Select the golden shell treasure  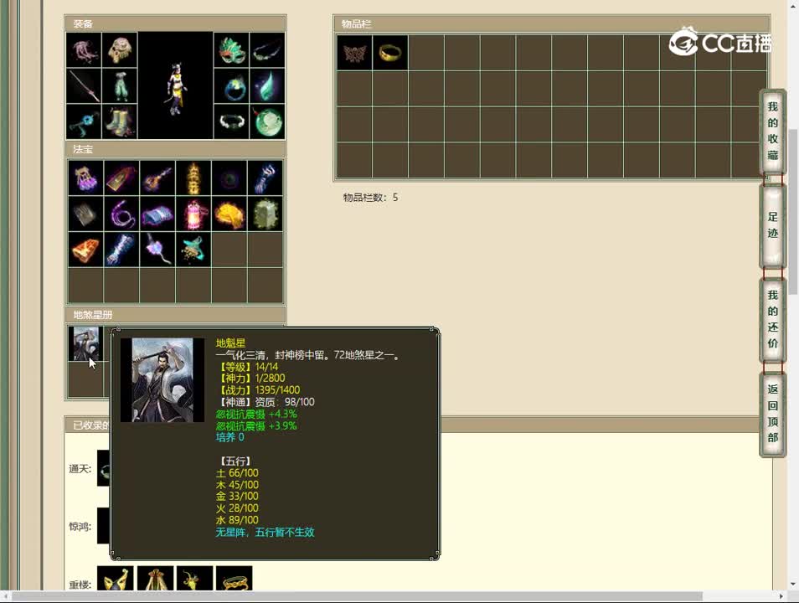(229, 214)
